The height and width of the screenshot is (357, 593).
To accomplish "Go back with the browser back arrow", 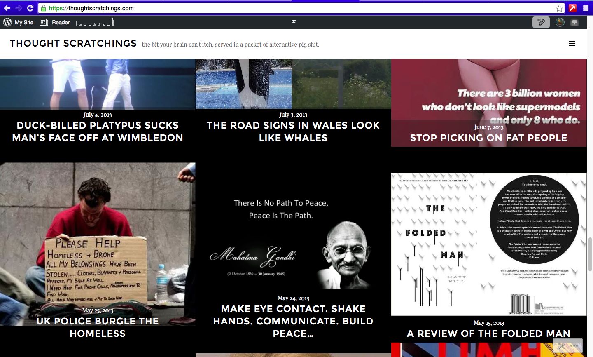I will (x=7, y=8).
